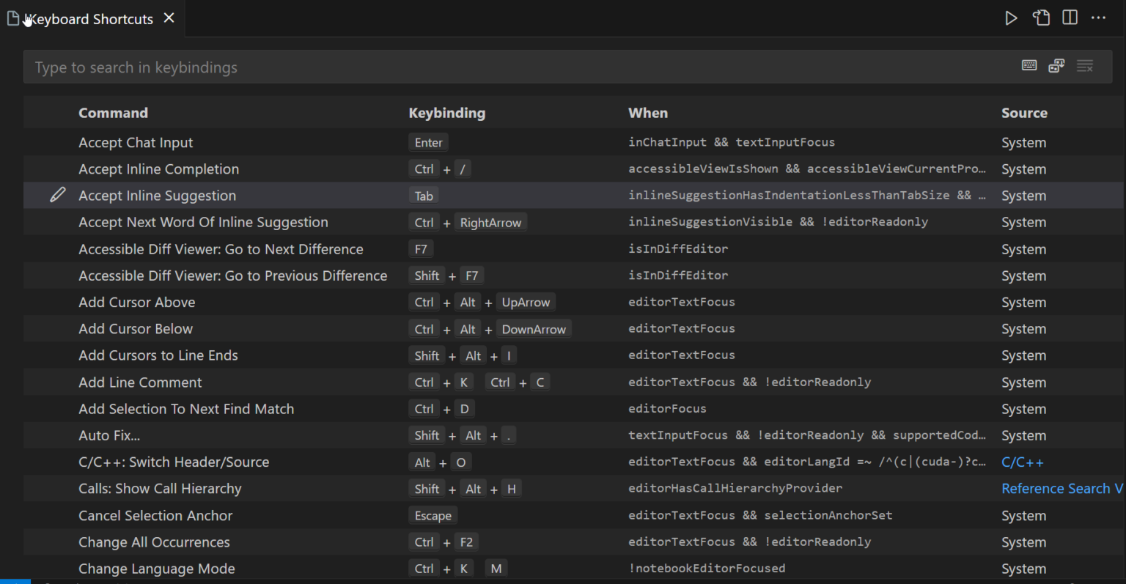Click the Command column header

tap(113, 112)
